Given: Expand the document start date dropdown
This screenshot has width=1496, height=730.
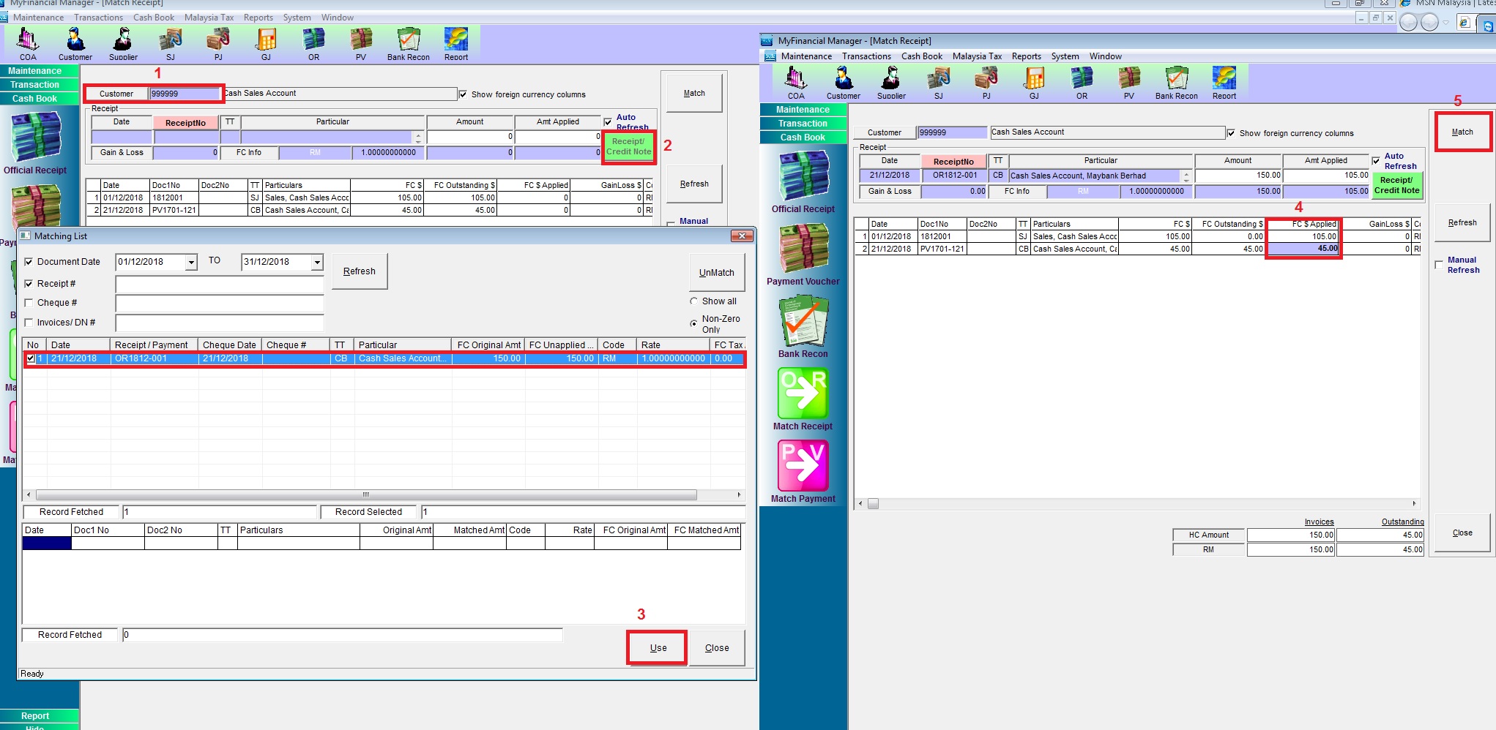Looking at the screenshot, I should coord(191,262).
